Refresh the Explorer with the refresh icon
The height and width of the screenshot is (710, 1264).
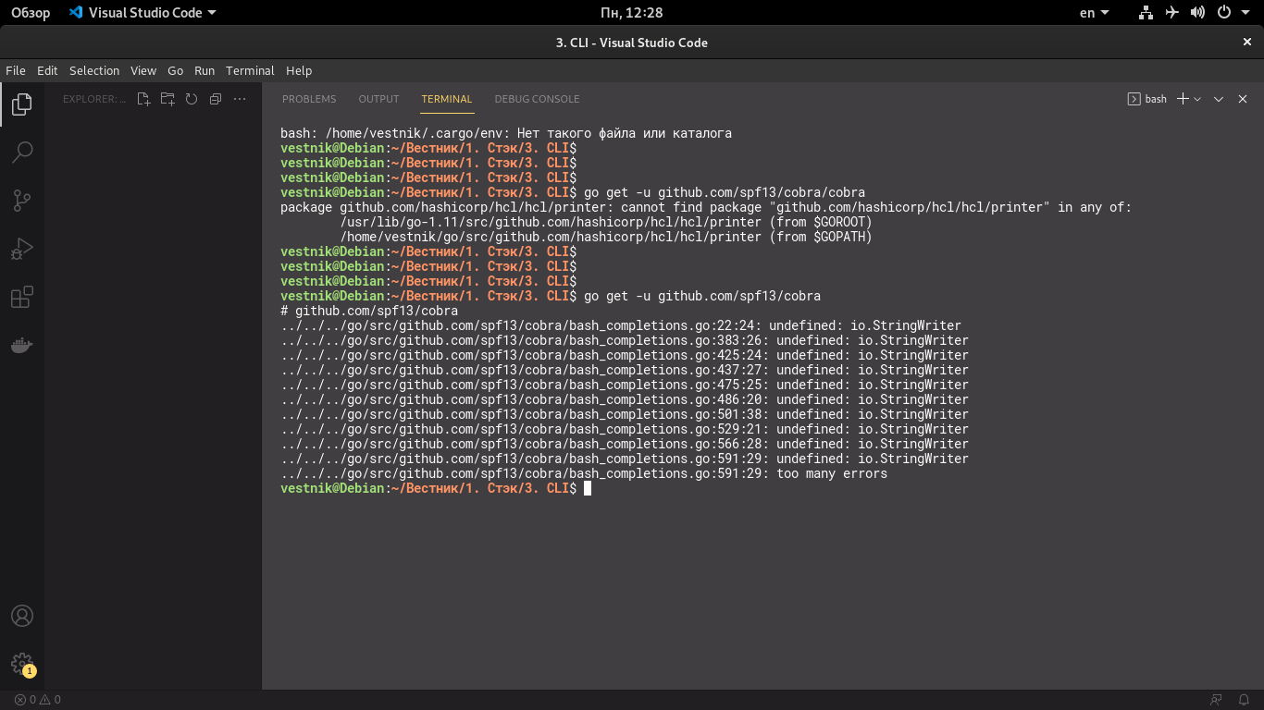click(192, 99)
